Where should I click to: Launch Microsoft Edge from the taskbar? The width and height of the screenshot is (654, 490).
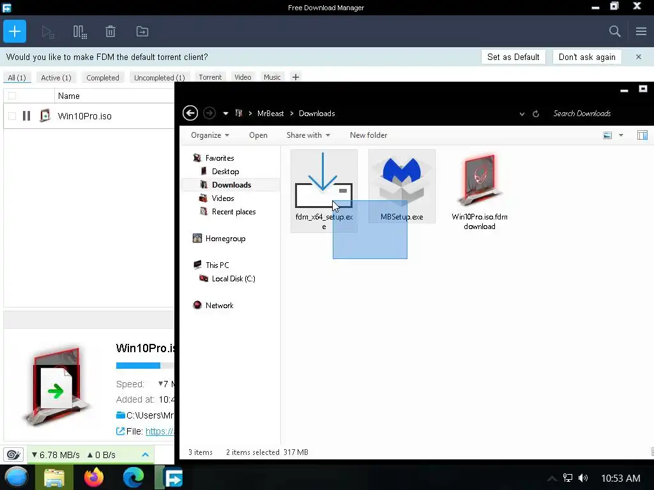(x=133, y=477)
